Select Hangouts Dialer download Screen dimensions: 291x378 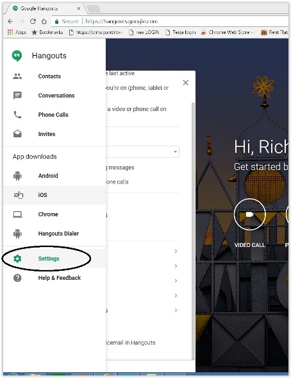click(54, 234)
